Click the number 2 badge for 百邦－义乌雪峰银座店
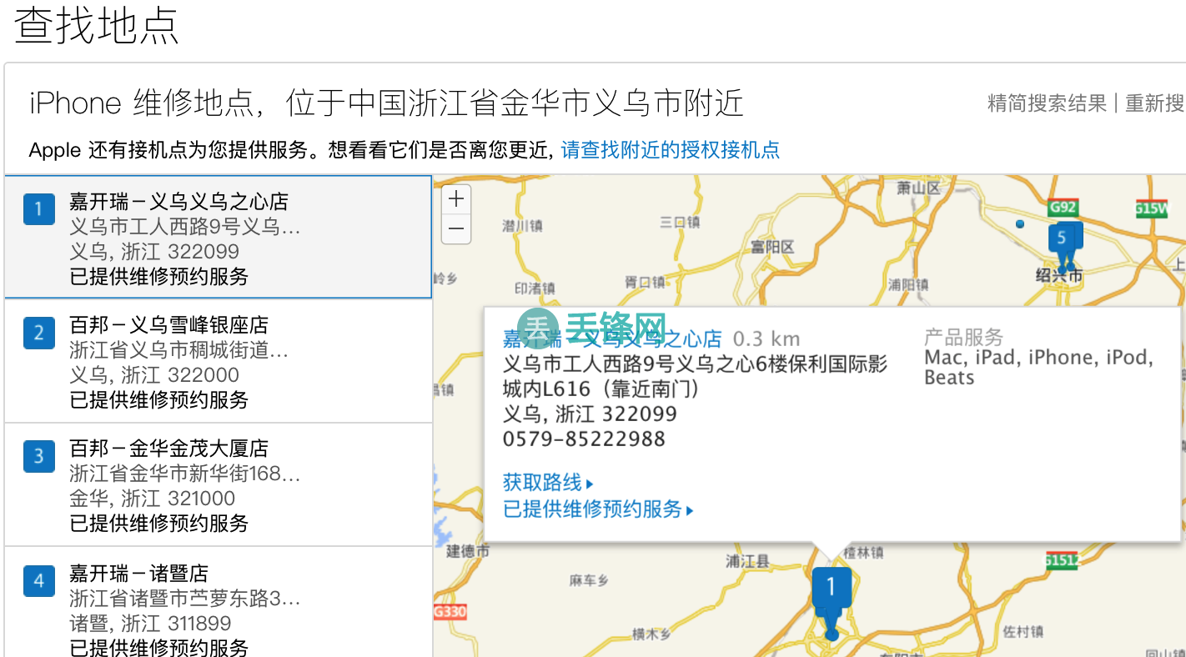1186x657 pixels. pyautogui.click(x=38, y=334)
